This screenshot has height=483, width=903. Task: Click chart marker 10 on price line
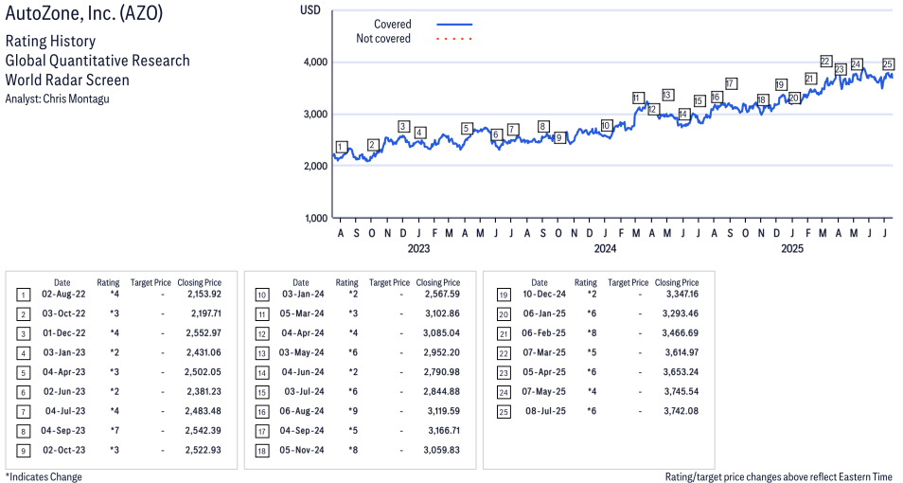[606, 126]
